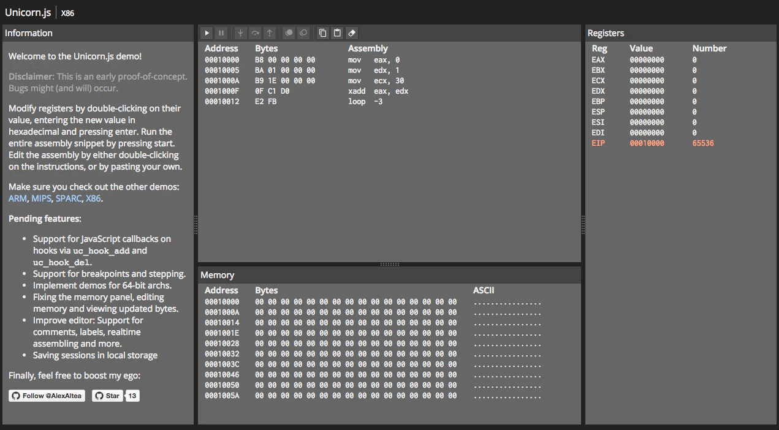Click the step-into down arrow icon
The image size is (779, 430).
coord(240,32)
